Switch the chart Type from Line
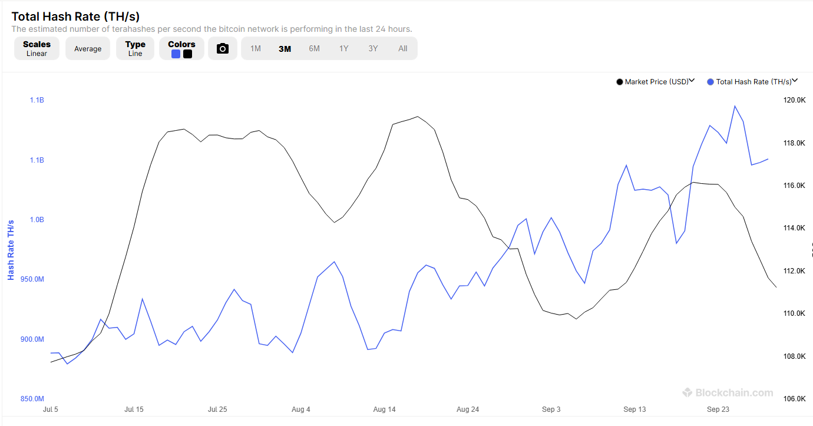 [x=135, y=48]
